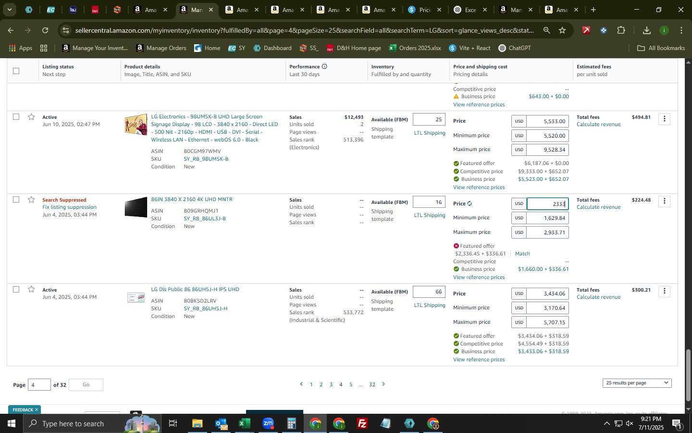
Task: Bookmark this page with the star icon
Action: click(x=562, y=30)
